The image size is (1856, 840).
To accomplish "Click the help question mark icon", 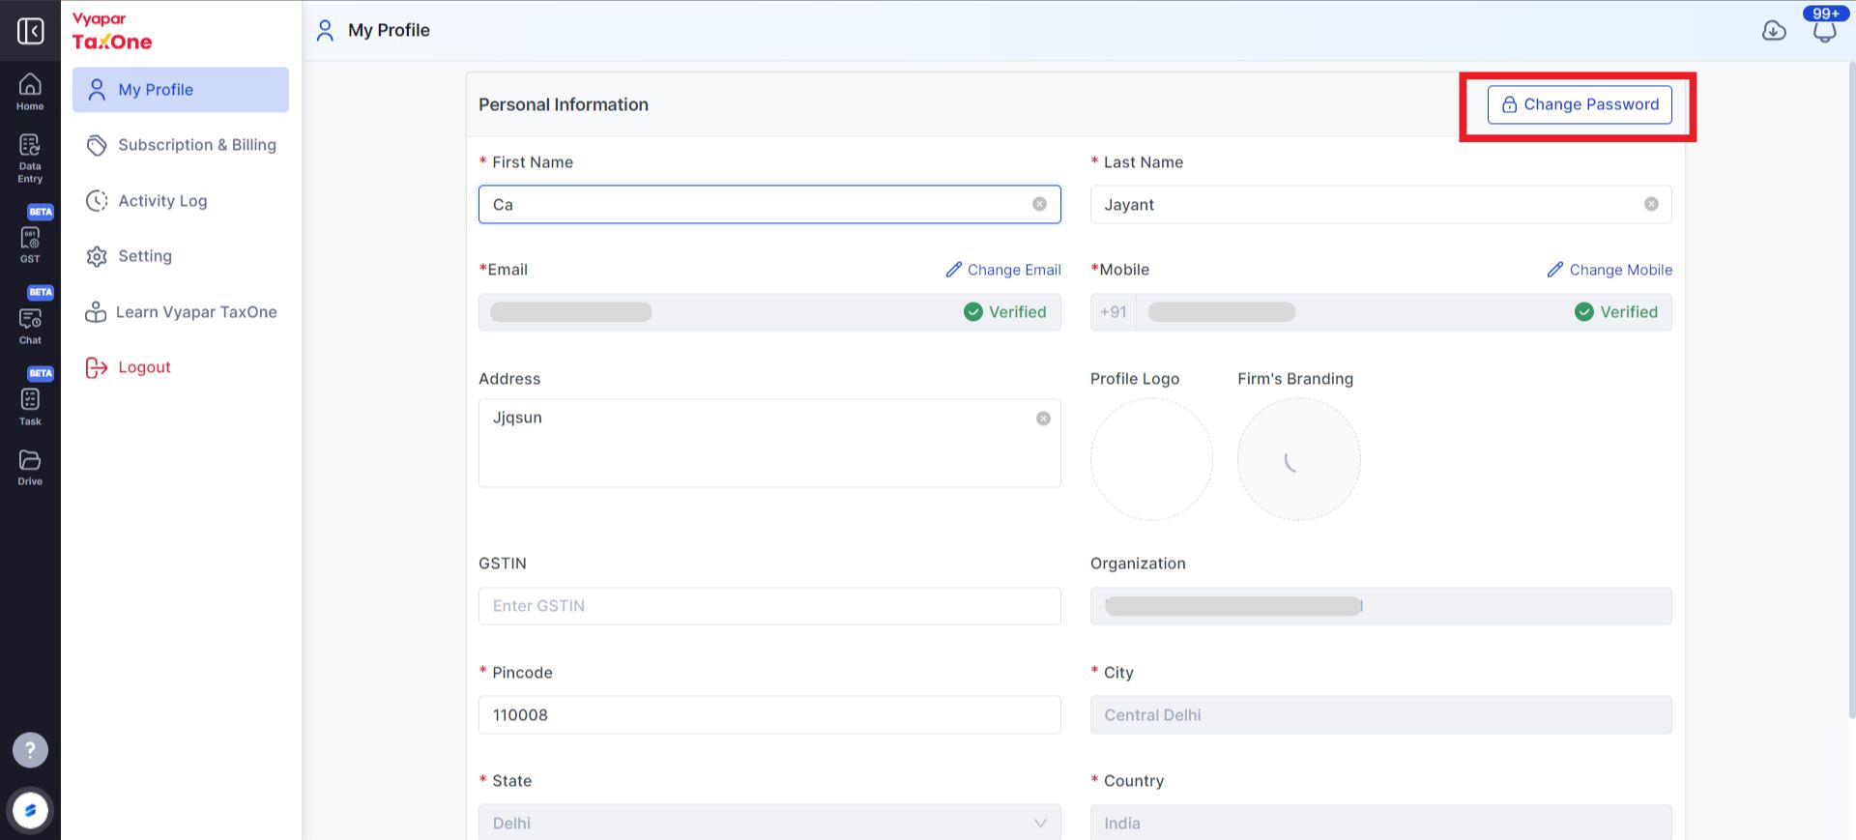I will click(30, 750).
